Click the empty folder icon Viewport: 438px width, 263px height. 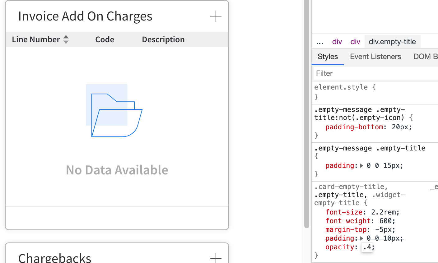114,111
